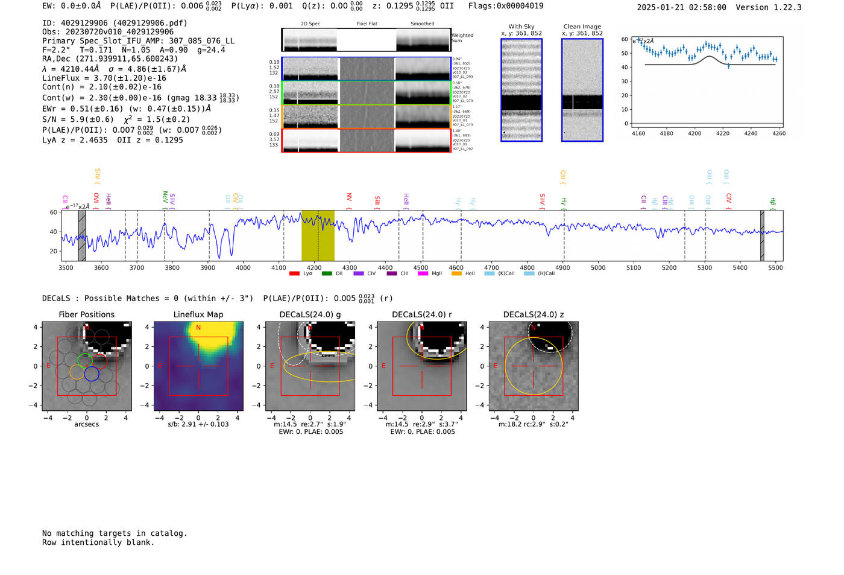
Task: Pick the CIV legend color swatch
Action: point(359,273)
